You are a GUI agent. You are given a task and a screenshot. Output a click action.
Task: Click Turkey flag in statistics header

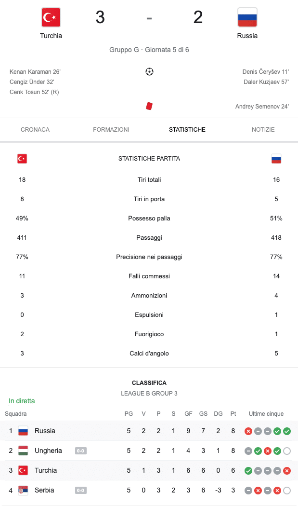(x=22, y=159)
